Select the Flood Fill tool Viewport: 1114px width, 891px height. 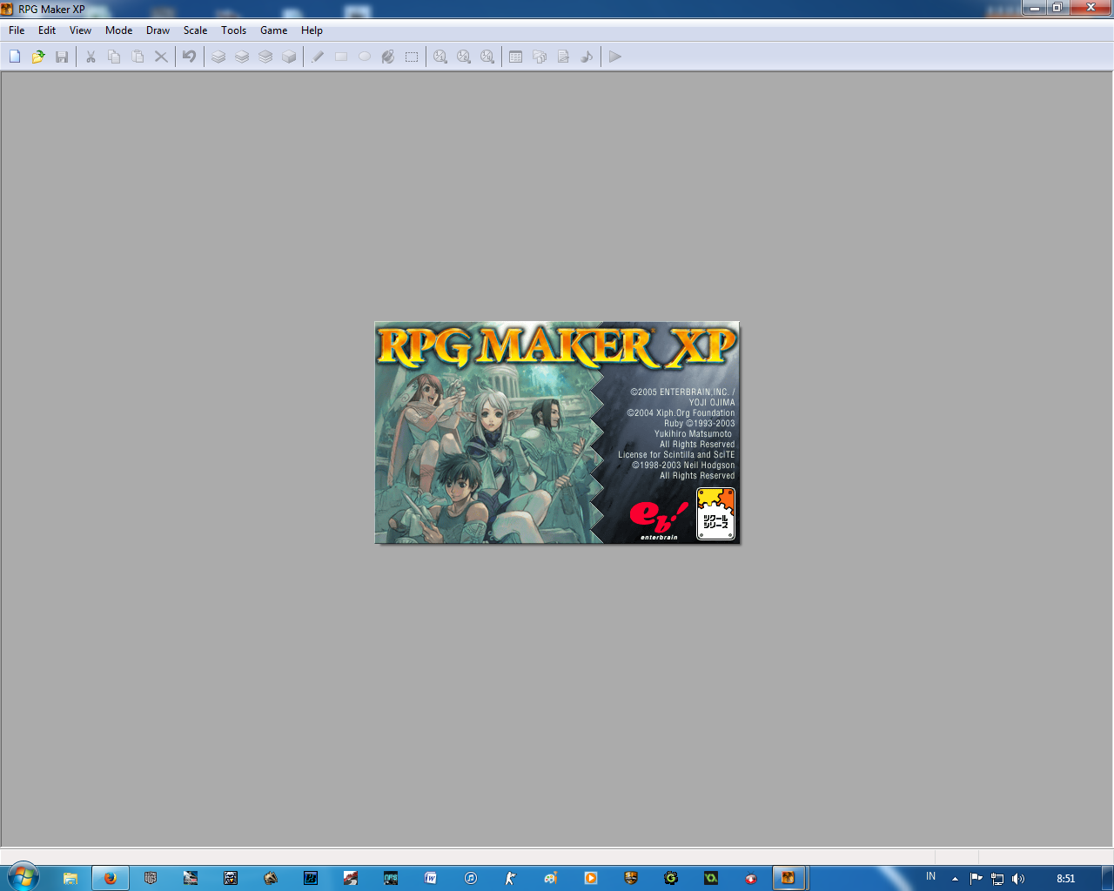pyautogui.click(x=388, y=57)
